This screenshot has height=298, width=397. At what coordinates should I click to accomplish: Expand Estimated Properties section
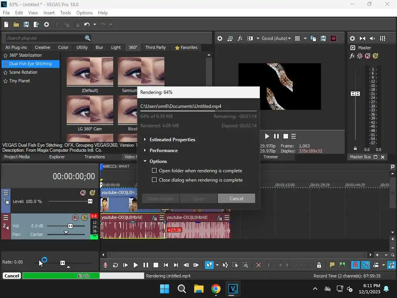(172, 140)
